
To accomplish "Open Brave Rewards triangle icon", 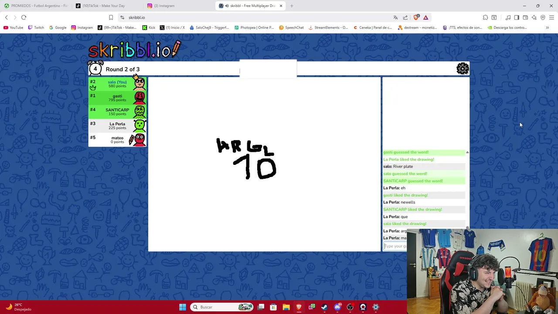I will [x=426, y=17].
